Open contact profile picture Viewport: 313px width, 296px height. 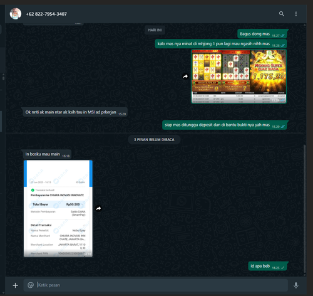(16, 14)
